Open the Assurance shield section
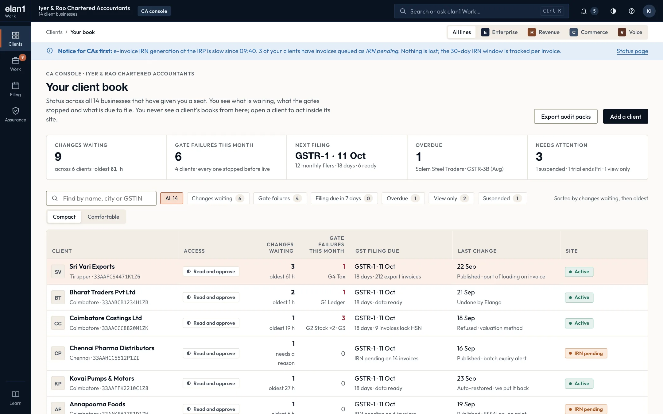This screenshot has height=414, width=663. pos(15,114)
